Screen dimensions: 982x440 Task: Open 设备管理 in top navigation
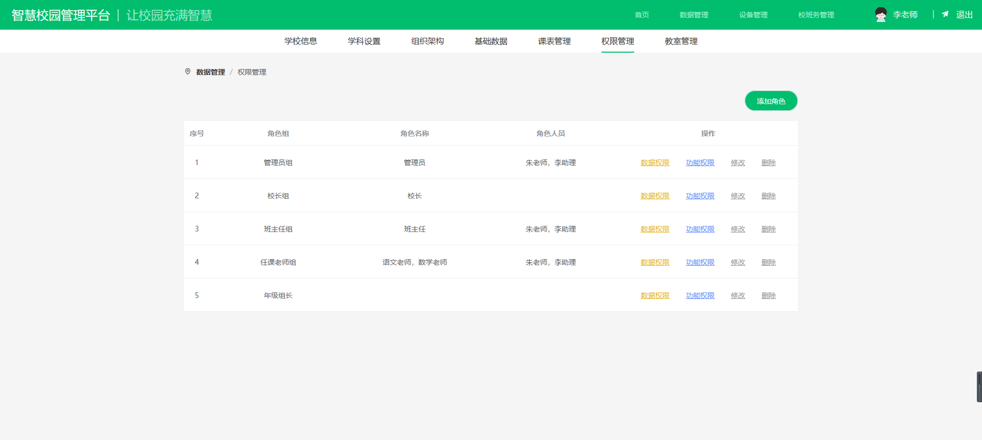click(753, 15)
